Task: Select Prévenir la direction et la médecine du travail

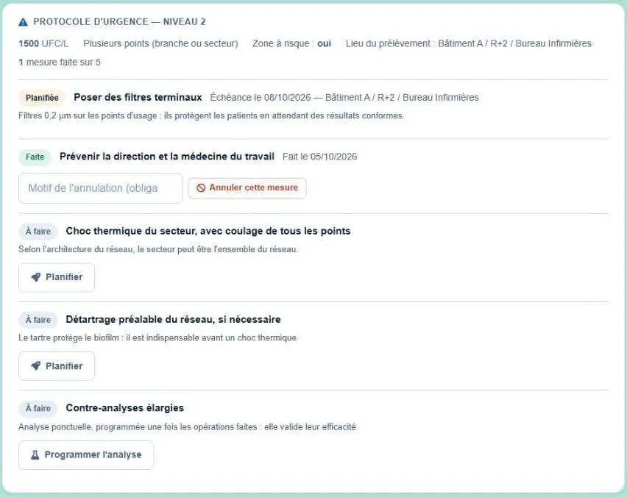Action: [x=167, y=157]
